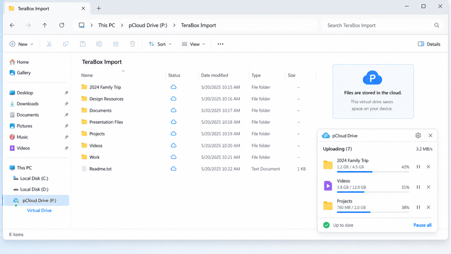This screenshot has width=451, height=254.
Task: Toggle the Details pane
Action: tap(429, 44)
